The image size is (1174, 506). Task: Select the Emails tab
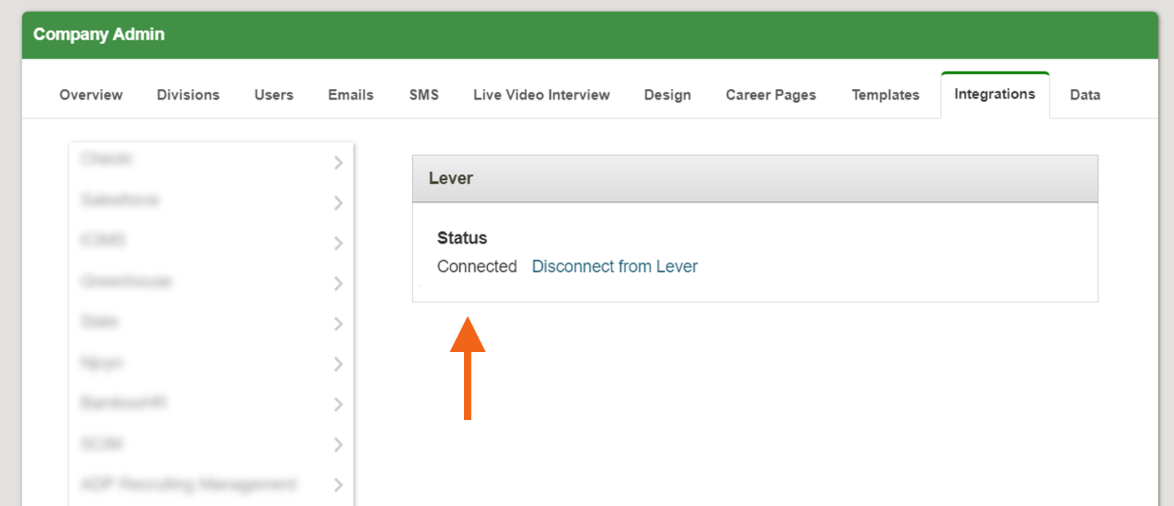pos(351,95)
